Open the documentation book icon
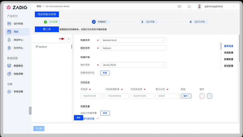 (180, 6)
